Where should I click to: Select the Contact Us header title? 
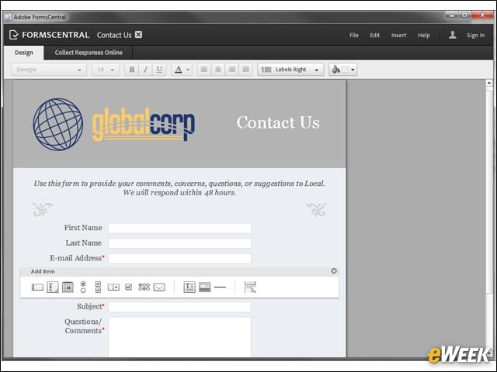(278, 122)
